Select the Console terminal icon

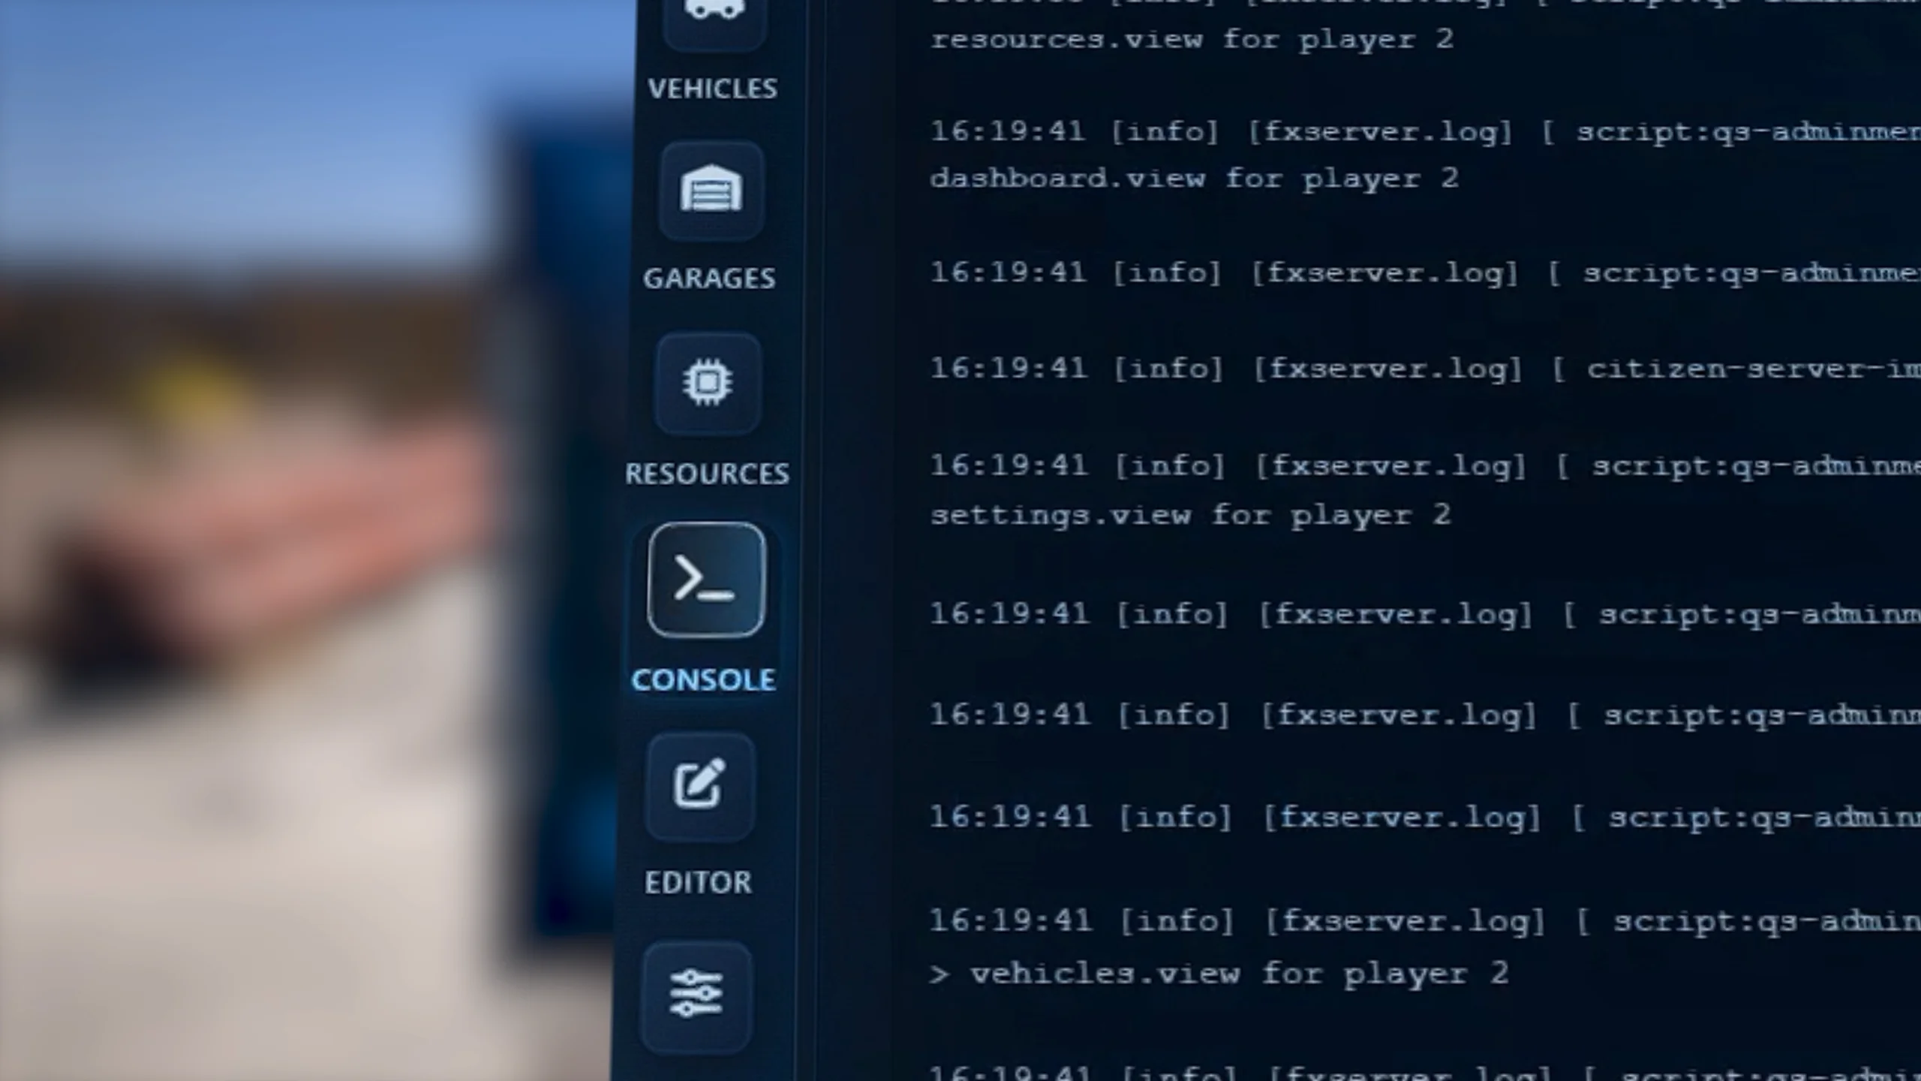[x=706, y=580]
